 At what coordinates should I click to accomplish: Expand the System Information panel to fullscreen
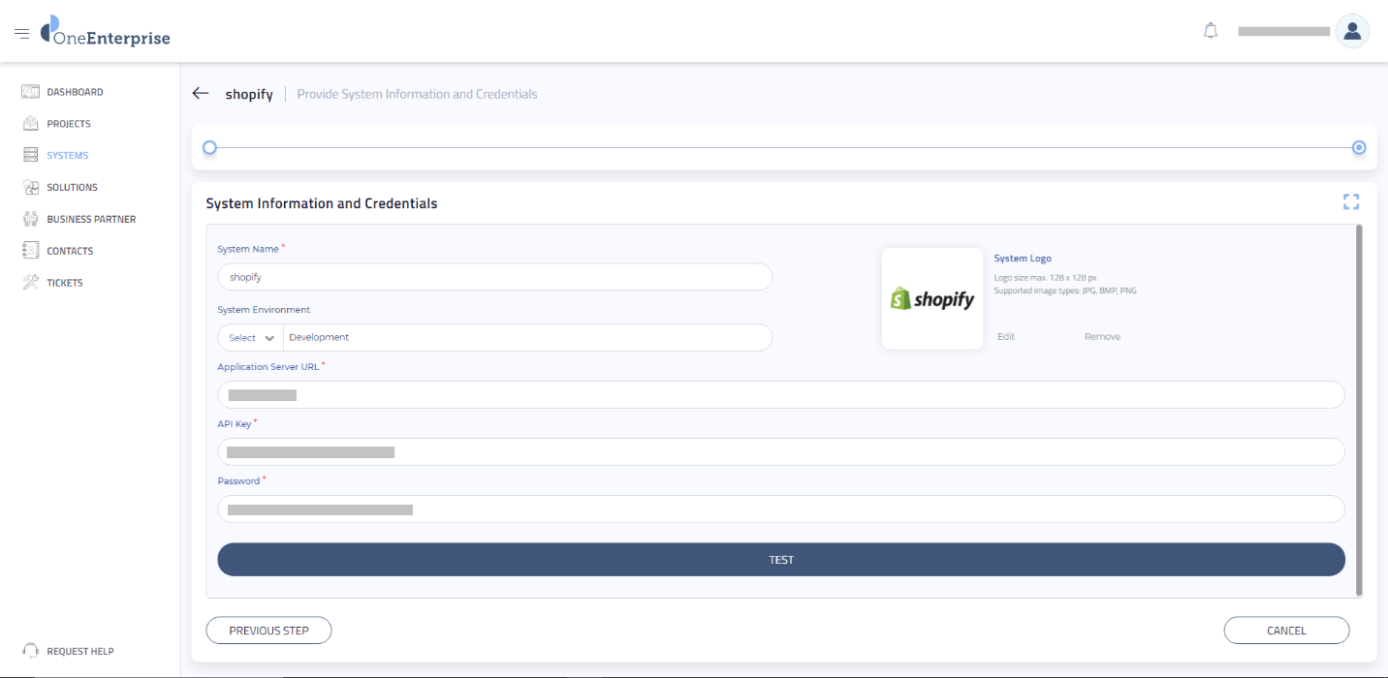pyautogui.click(x=1351, y=201)
